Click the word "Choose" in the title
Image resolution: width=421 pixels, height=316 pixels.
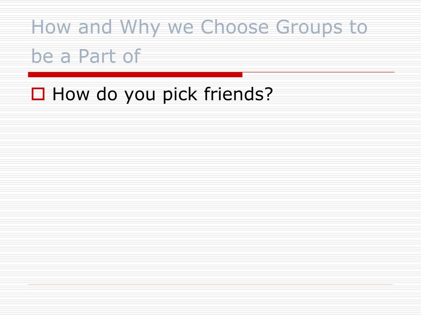tap(234, 27)
